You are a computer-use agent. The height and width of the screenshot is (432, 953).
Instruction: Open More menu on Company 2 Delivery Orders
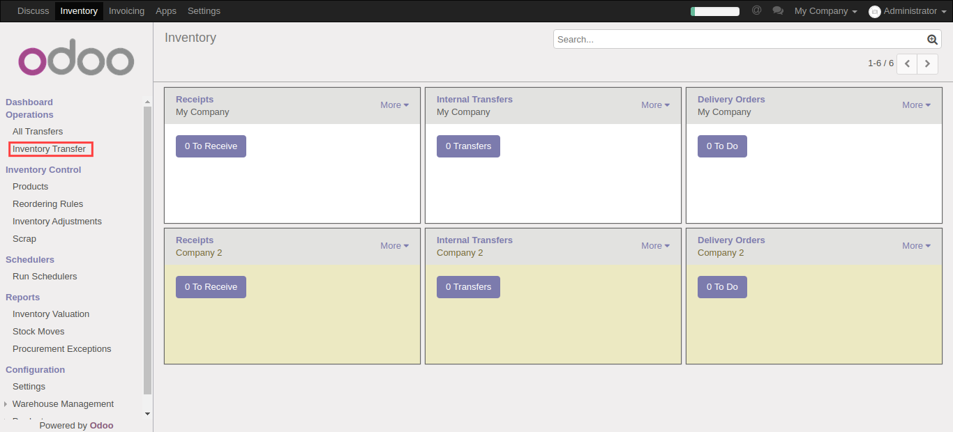(x=916, y=246)
